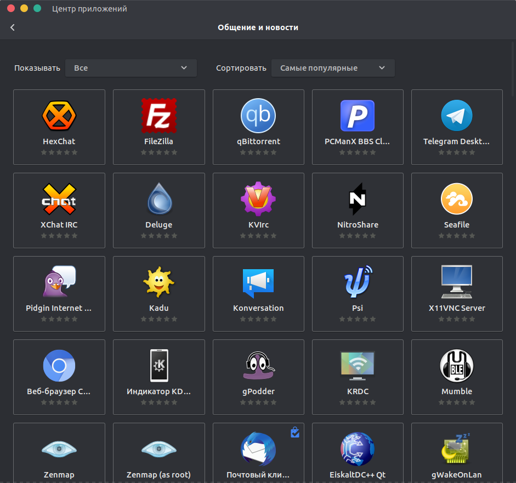
Task: Click the HexChat star rating
Action: pyautogui.click(x=59, y=152)
